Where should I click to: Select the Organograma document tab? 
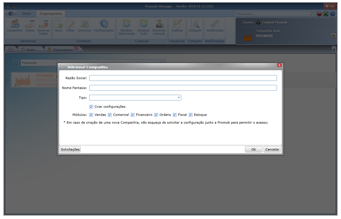(x=63, y=50)
